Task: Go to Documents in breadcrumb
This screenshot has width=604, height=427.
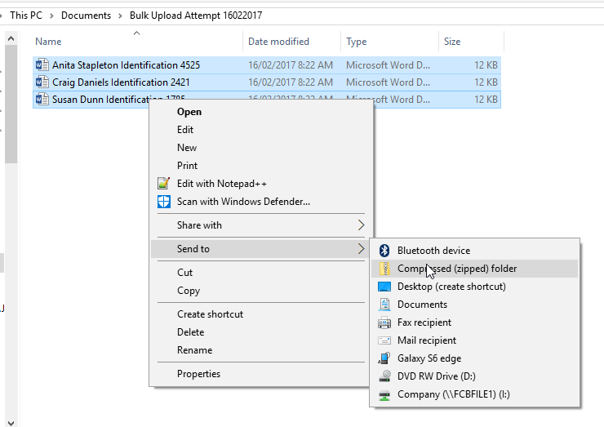Action: pos(86,16)
